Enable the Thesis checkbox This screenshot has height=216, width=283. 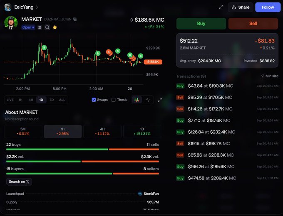click(x=113, y=100)
